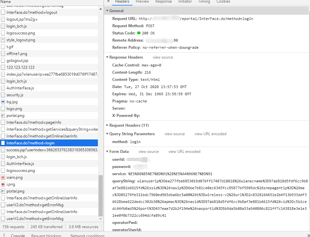This screenshot has height=237, width=310.
Task: Click the file icon beside gologout.jsp
Action: tap(3, 61)
